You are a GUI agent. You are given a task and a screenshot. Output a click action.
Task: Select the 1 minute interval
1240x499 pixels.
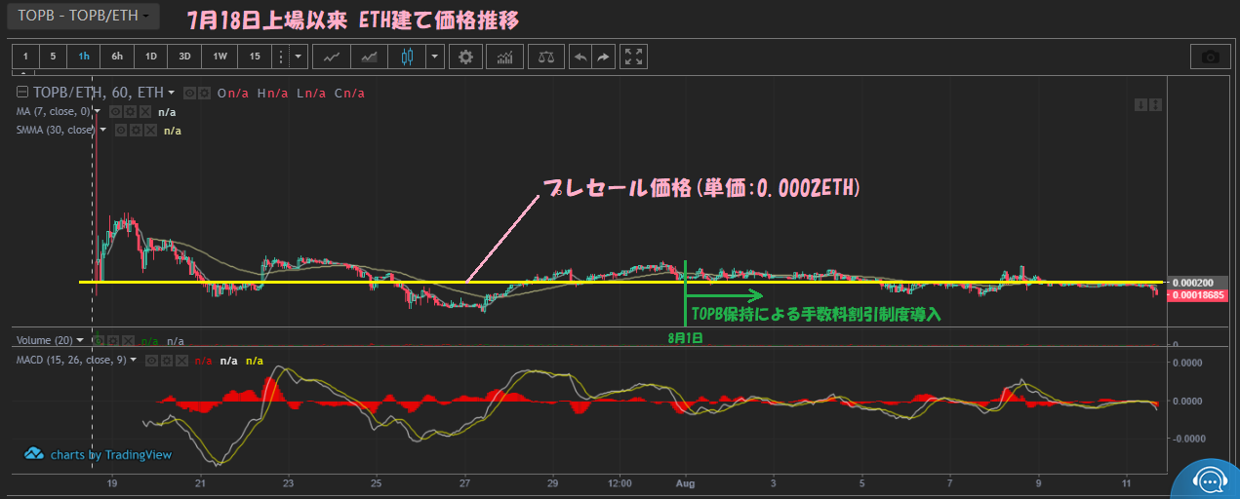pyautogui.click(x=26, y=57)
